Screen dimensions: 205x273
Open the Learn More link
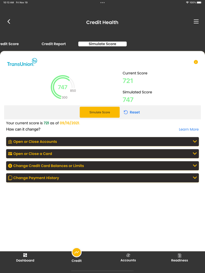pos(189,129)
